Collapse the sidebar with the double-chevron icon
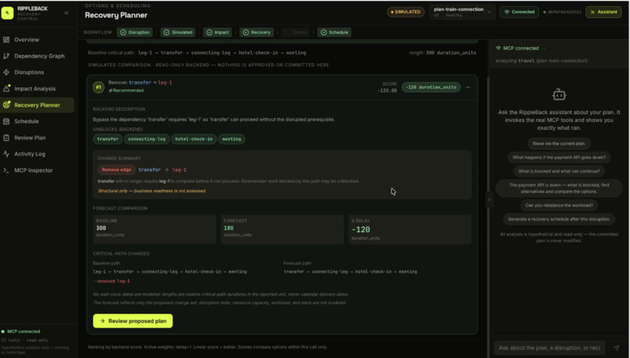 click(66, 13)
